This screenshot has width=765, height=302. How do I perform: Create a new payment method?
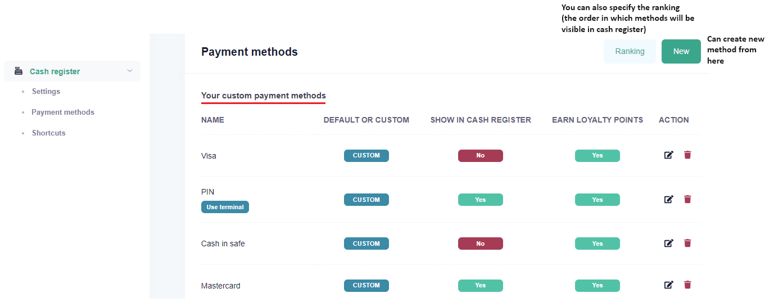pyautogui.click(x=681, y=51)
